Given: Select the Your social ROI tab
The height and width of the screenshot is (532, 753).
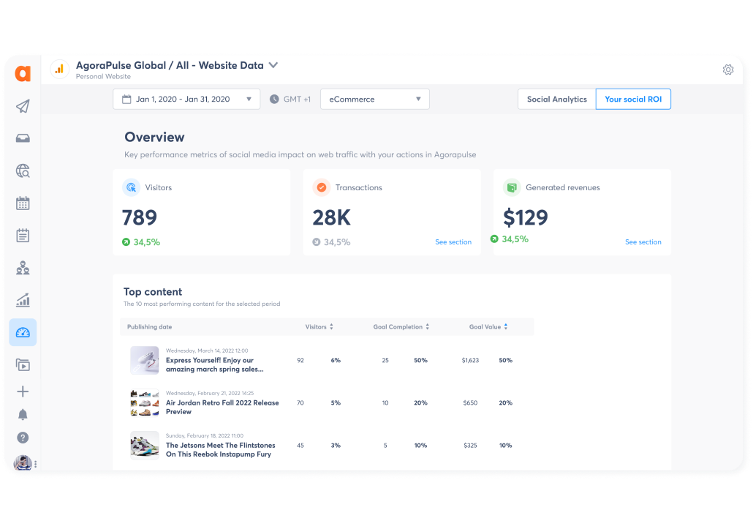Looking at the screenshot, I should pos(633,100).
